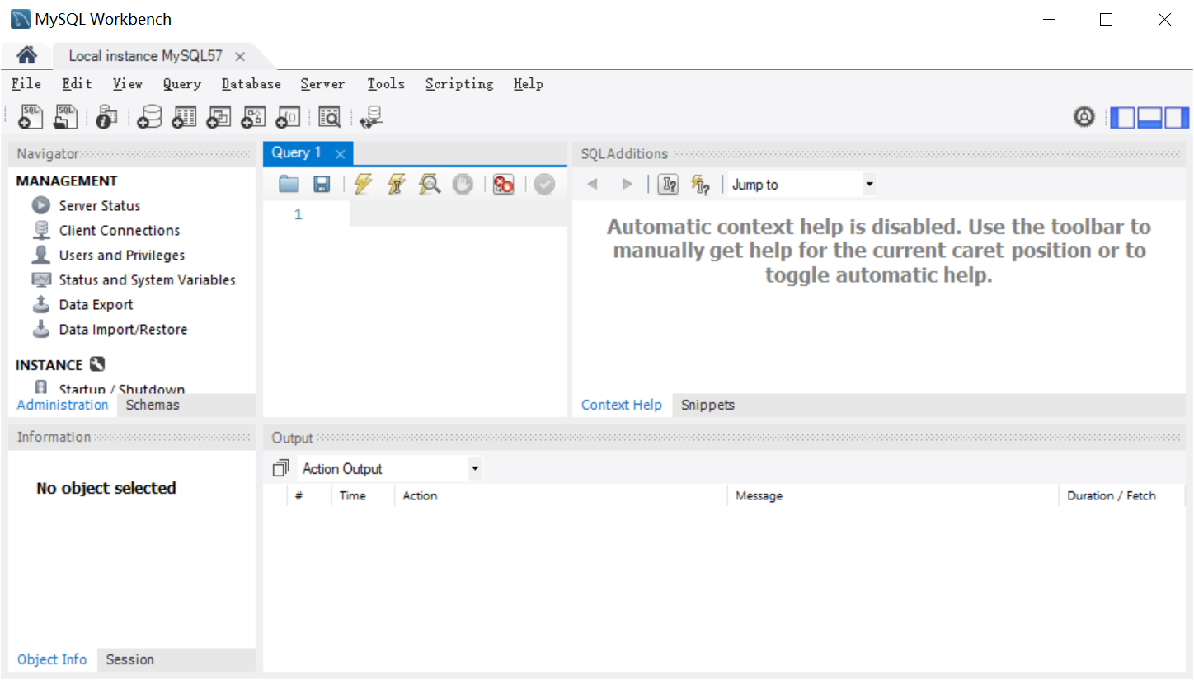Open the Help menu
Viewport: 1194px width, 680px height.
point(529,84)
